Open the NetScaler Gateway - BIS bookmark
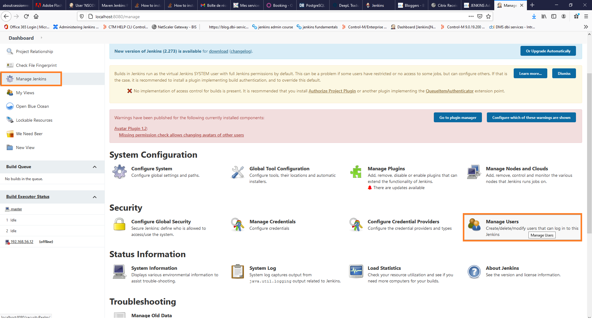Viewport: 592px width, 332px height. coord(174,27)
